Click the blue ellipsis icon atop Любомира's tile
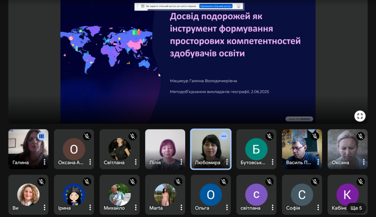376x217 pixels. (x=224, y=136)
